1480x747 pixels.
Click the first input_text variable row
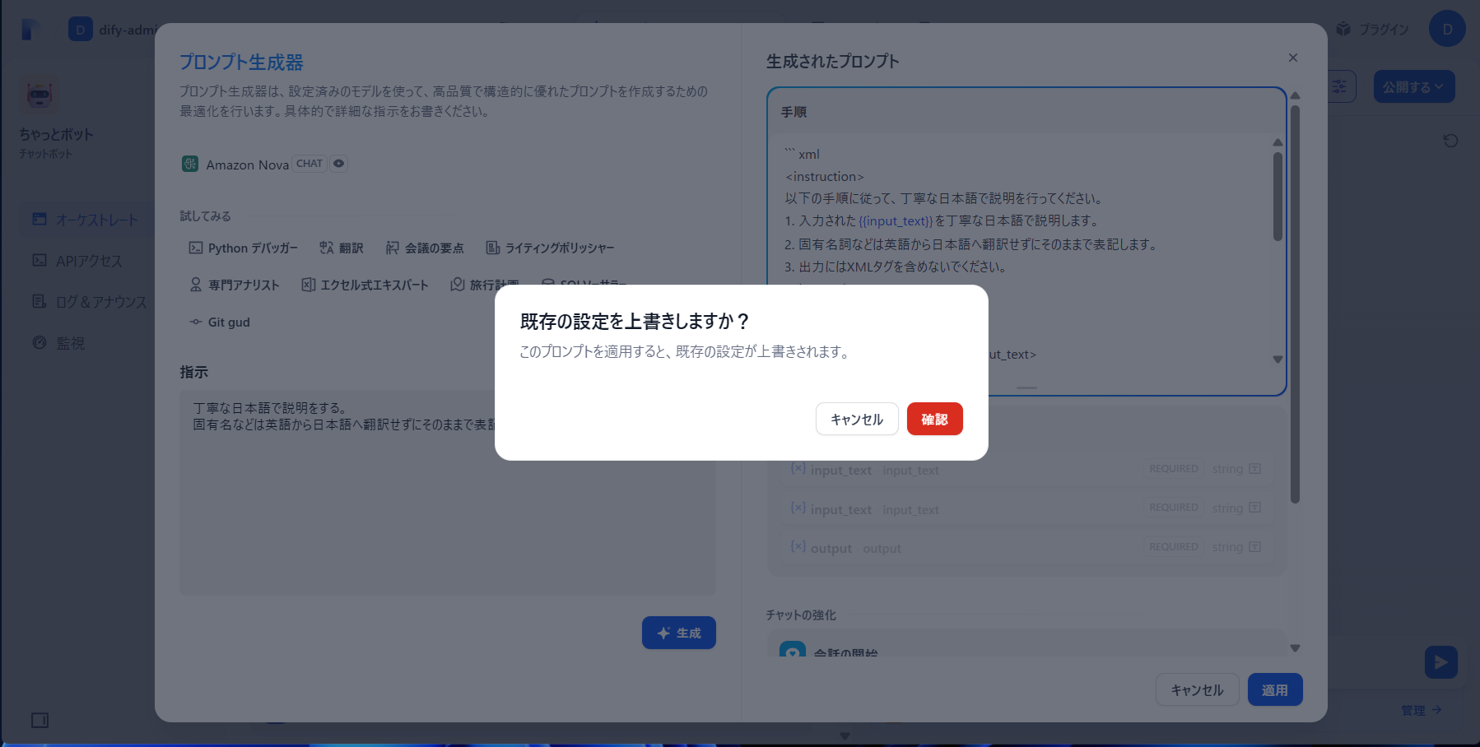point(1026,470)
